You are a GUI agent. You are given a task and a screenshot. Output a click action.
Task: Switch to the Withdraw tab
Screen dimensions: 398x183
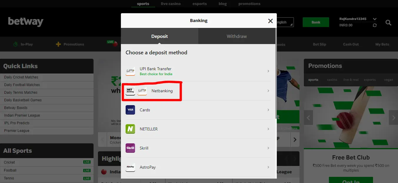(x=237, y=36)
